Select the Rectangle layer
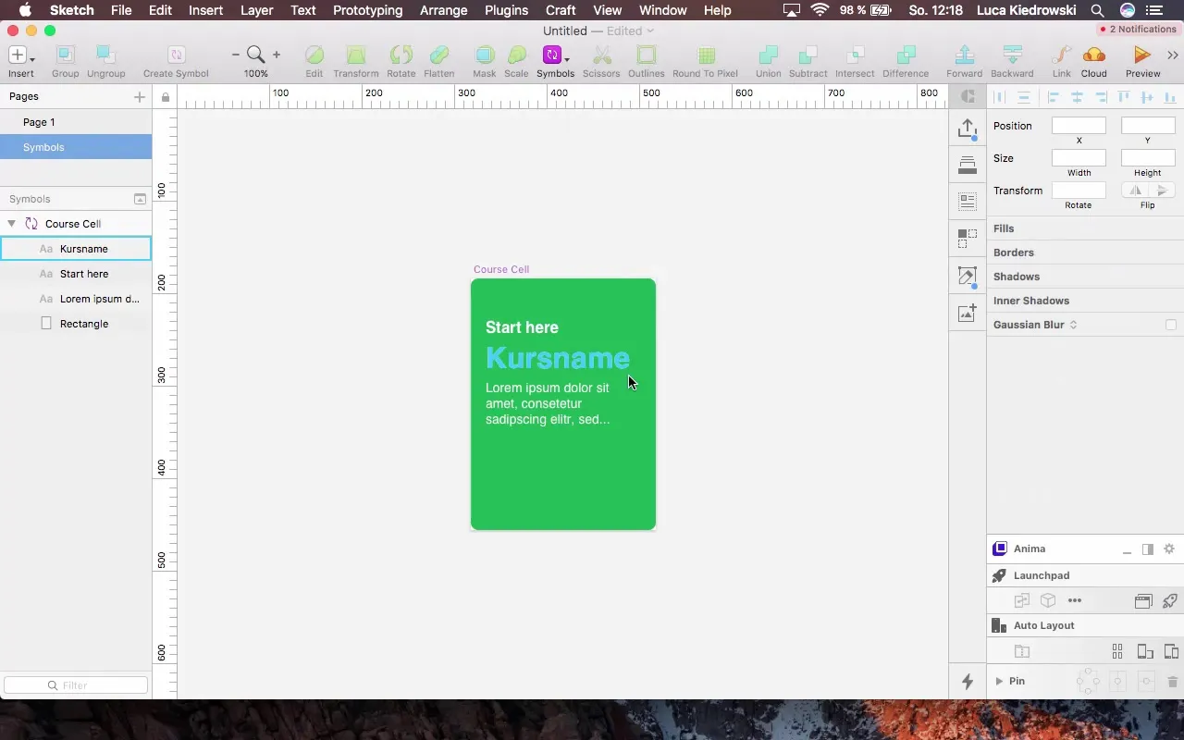The width and height of the screenshot is (1184, 740). click(76, 324)
